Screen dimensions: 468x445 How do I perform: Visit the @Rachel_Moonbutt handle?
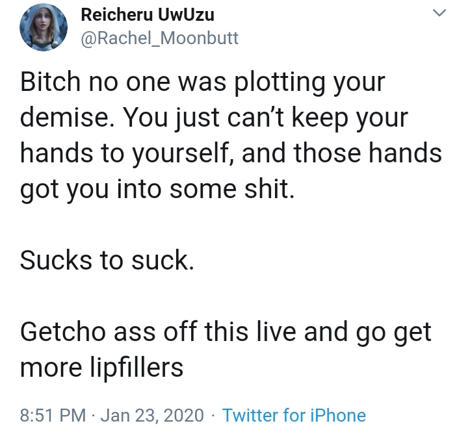tap(159, 38)
